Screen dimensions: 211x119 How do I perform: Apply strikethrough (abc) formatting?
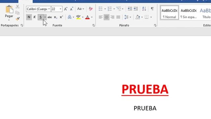[x=50, y=17]
